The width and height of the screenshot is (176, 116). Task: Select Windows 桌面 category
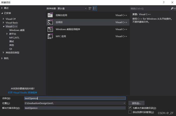17,30
